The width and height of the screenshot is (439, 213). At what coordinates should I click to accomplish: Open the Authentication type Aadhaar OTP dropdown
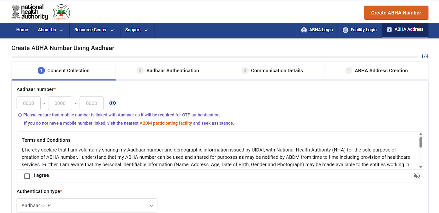87,205
